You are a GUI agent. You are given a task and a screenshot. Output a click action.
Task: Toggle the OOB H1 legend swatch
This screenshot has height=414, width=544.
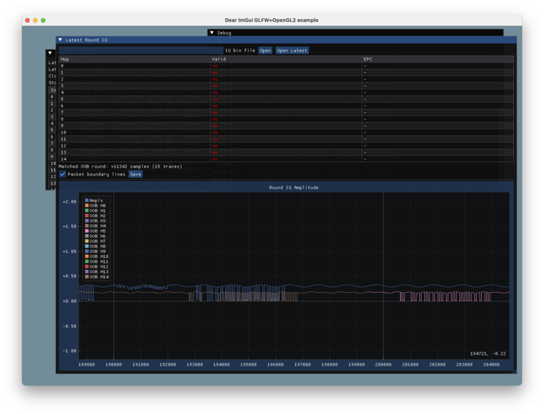86,211
